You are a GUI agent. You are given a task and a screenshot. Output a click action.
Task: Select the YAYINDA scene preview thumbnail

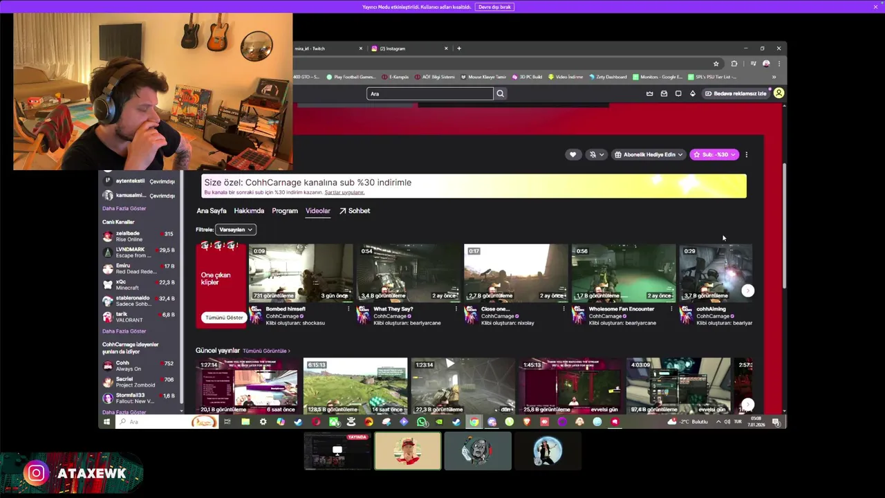pyautogui.click(x=337, y=451)
